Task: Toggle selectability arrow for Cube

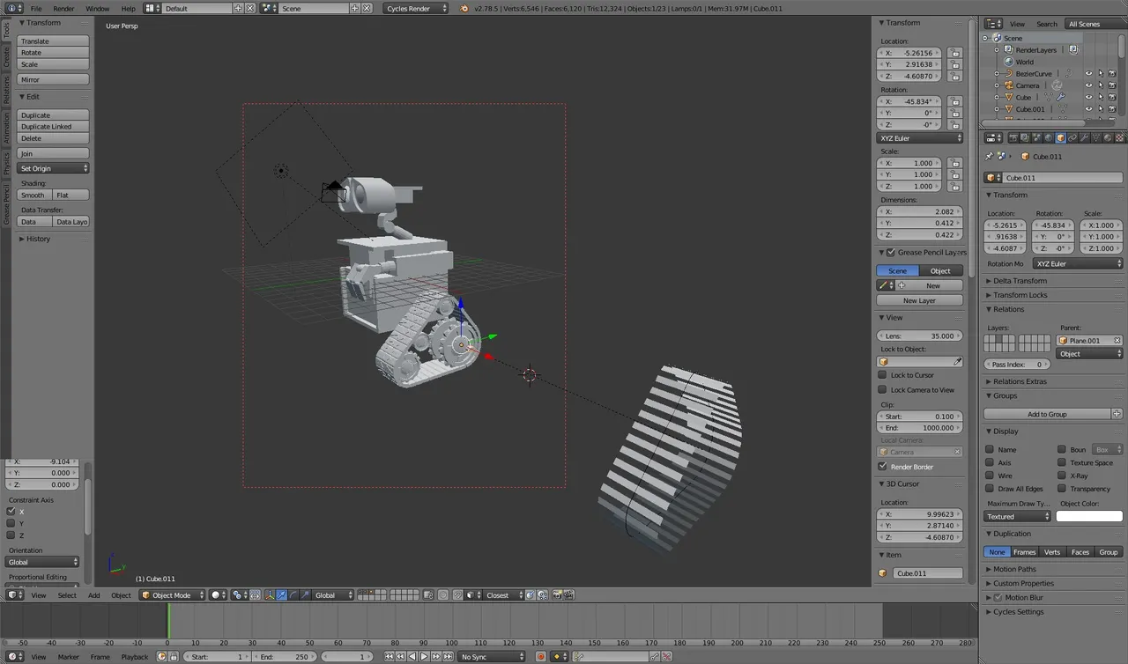Action: 1101,97
